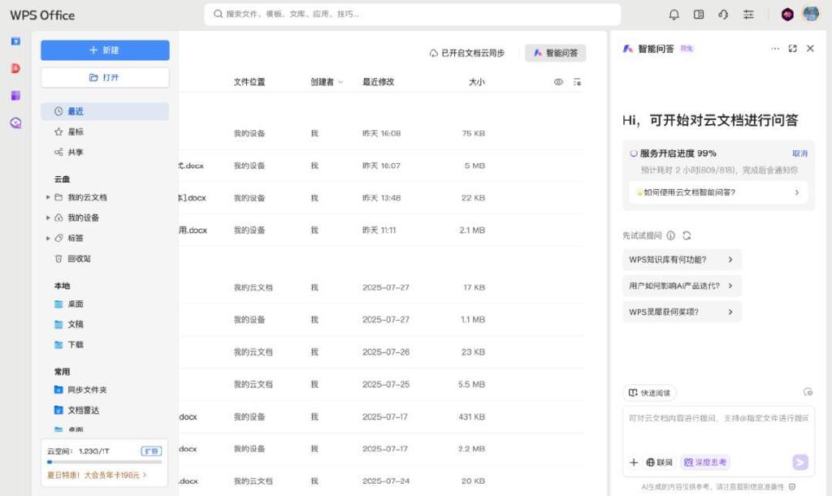Click the history icon above chat input
Image resolution: width=832 pixels, height=496 pixels.
tap(808, 392)
